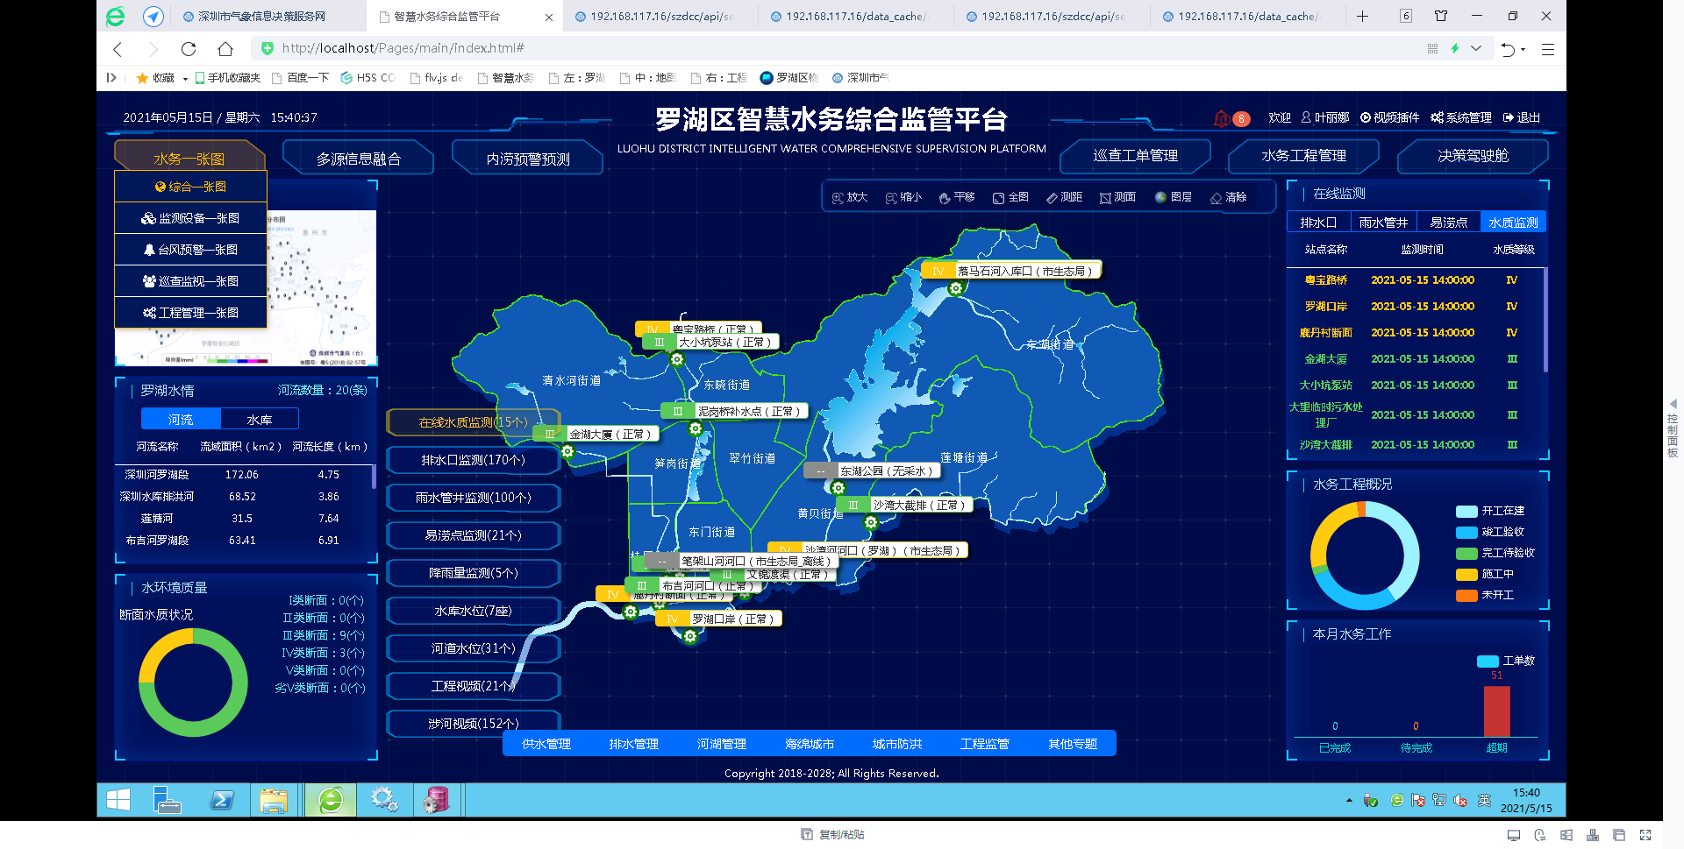The width and height of the screenshot is (1684, 849).
Task: Toggle the 排水口监测(170个) map layer
Action: pos(473,460)
